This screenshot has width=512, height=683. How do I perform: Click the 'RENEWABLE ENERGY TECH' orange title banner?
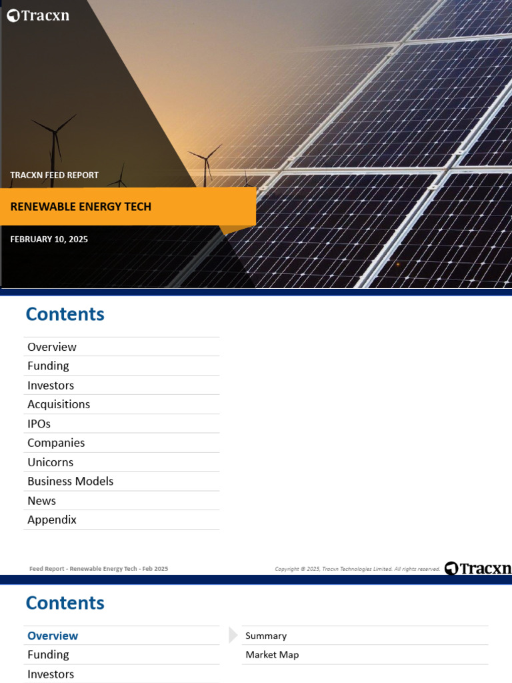127,207
